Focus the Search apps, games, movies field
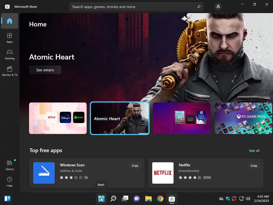Screen dimensions: 273x205 point(136,7)
